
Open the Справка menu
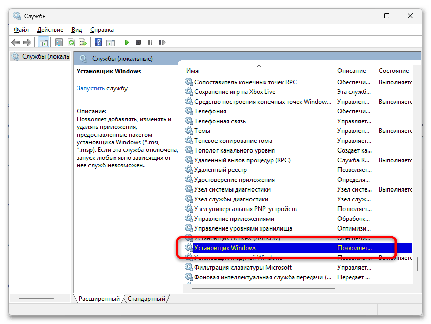[x=102, y=30]
